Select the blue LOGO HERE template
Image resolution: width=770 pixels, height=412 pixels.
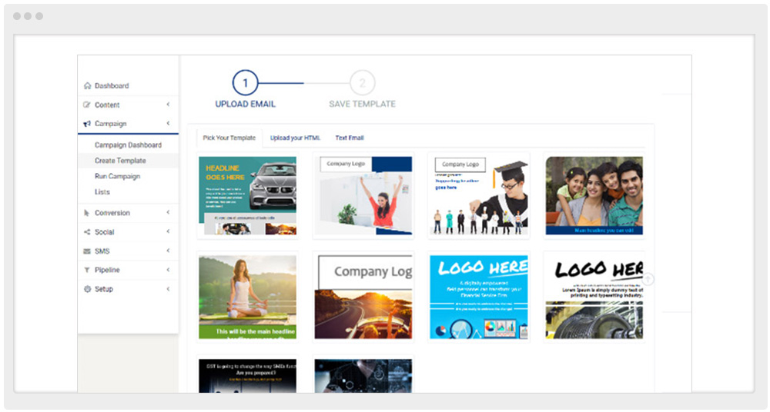[479, 297]
